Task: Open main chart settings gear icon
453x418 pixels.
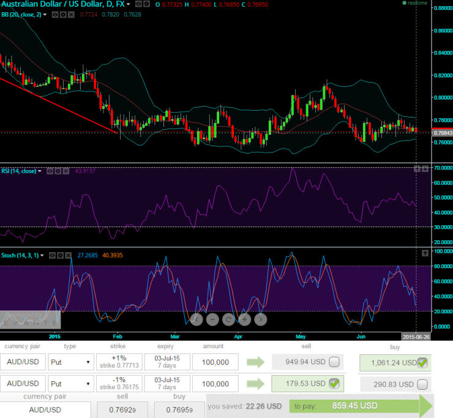Action: click(x=148, y=4)
